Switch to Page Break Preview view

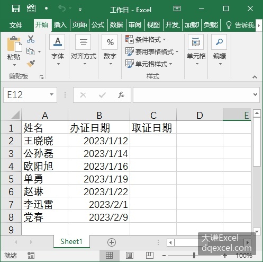coord(150,255)
